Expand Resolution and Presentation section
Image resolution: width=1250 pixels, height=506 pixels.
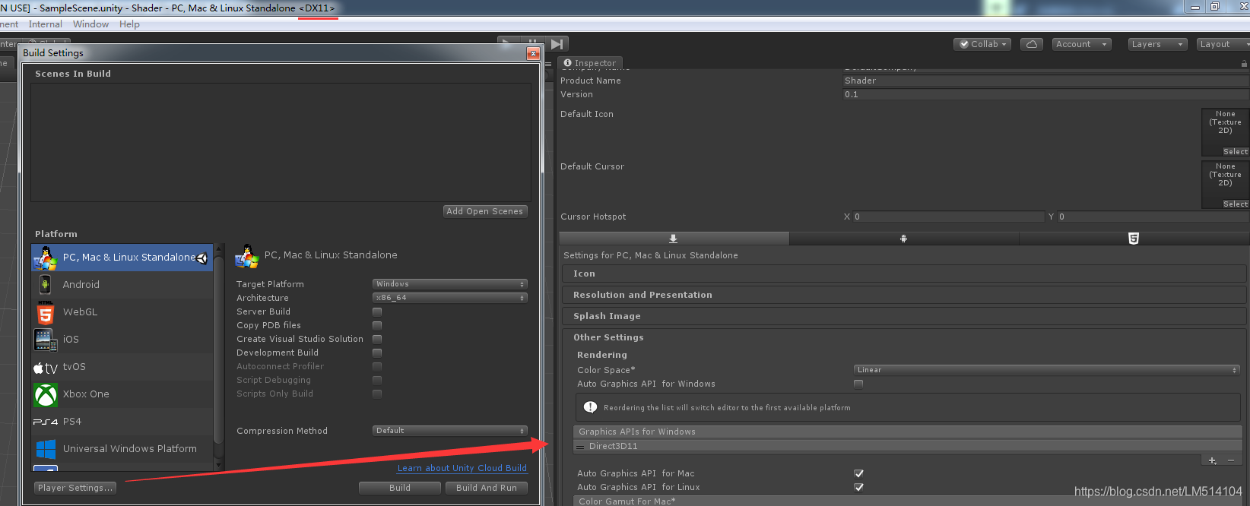904,295
